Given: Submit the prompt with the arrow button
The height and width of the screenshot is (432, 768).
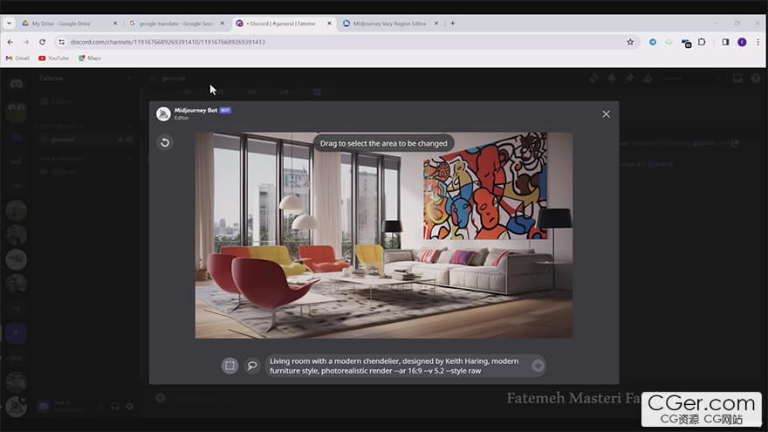Looking at the screenshot, I should 538,366.
